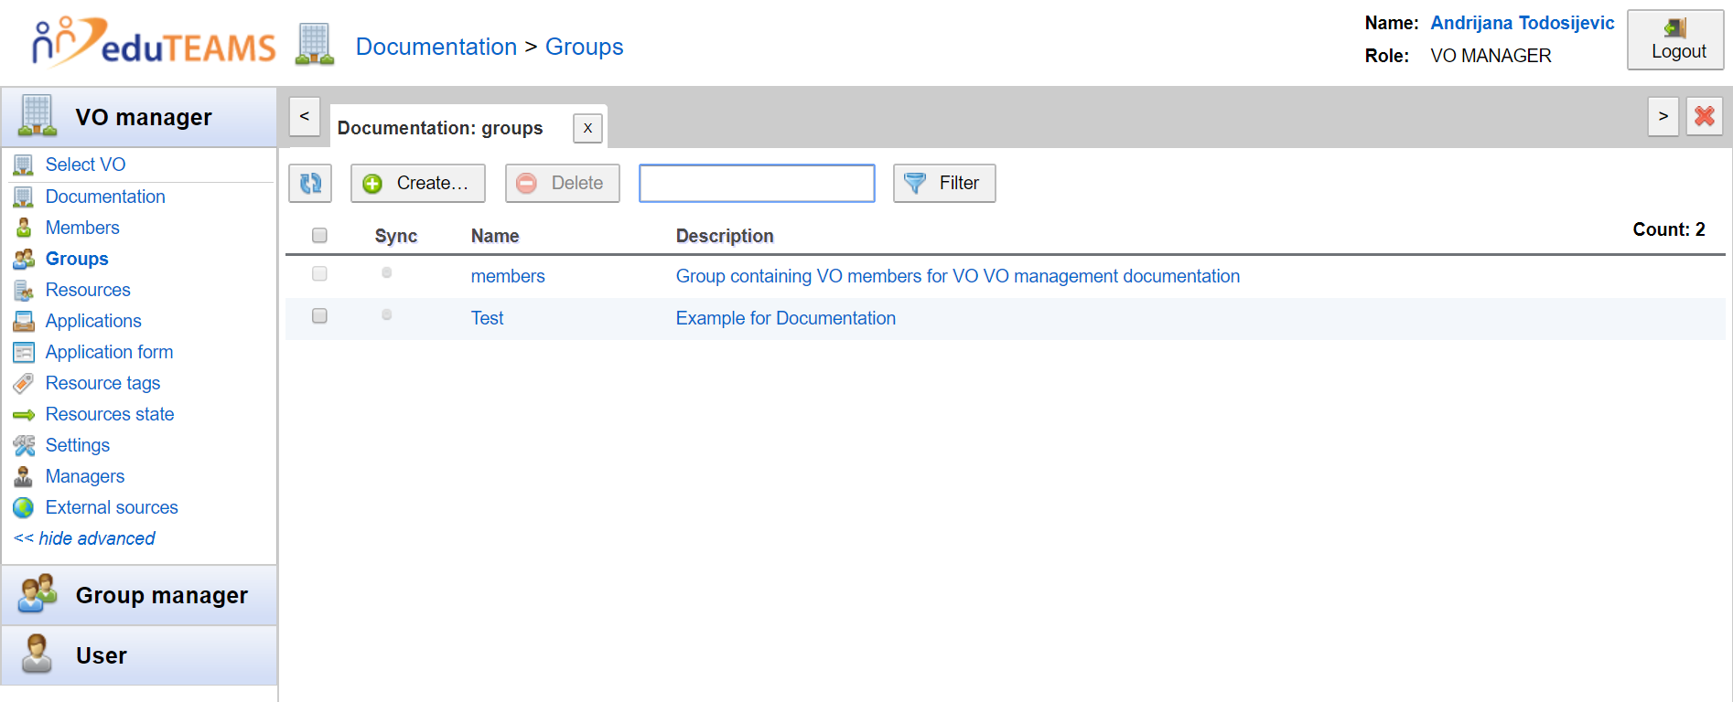Close the Documentation: groups tab
The image size is (1733, 702).
click(x=588, y=128)
